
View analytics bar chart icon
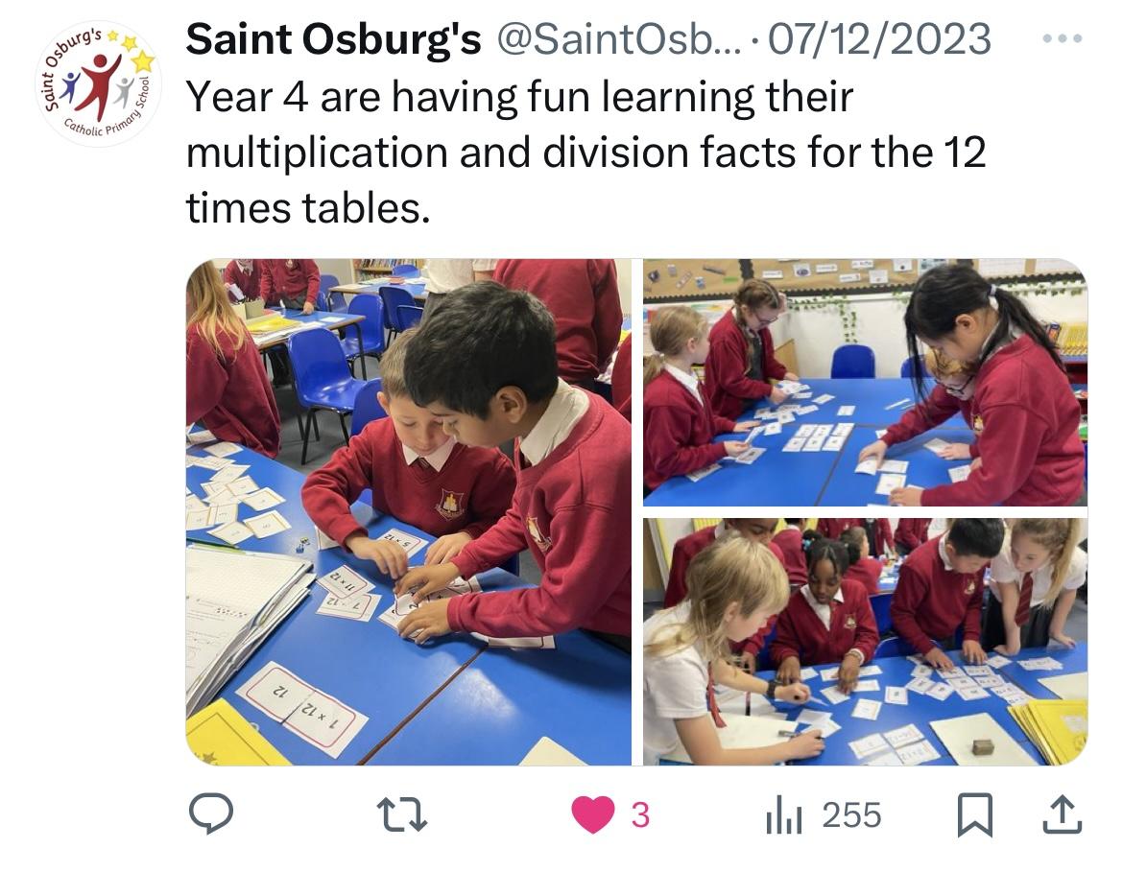[784, 815]
